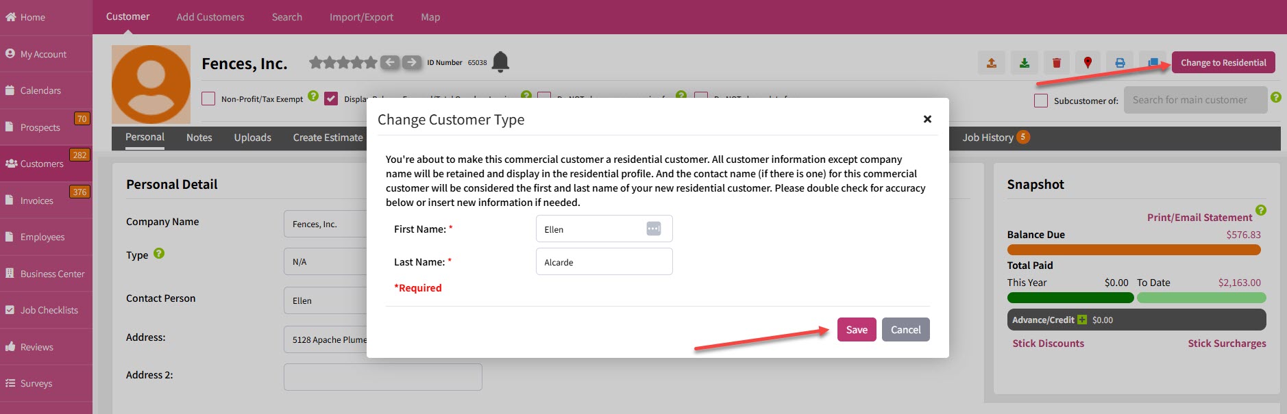
Task: Open Reviews in sidebar
Action: 46,347
